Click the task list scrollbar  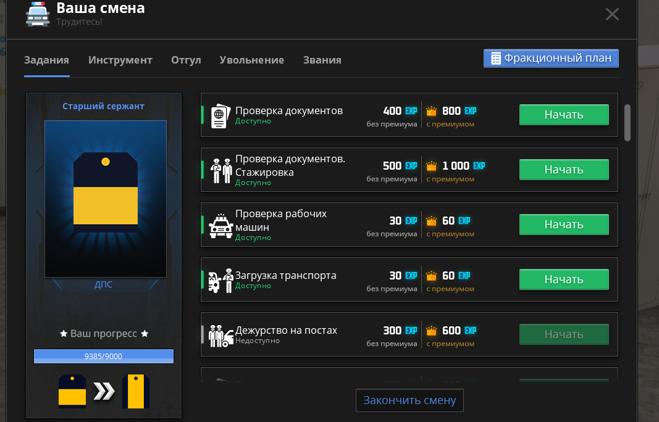tap(628, 122)
